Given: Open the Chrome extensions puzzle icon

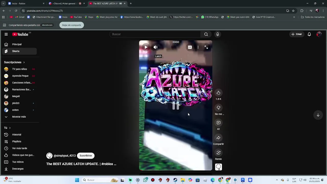Looking at the screenshot, I should pyautogui.click(x=302, y=11).
